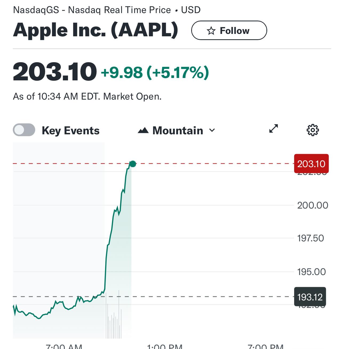Click the Key Events label
344x349 pixels.
coord(71,131)
